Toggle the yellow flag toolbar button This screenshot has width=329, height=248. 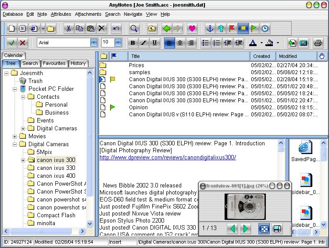(x=243, y=29)
